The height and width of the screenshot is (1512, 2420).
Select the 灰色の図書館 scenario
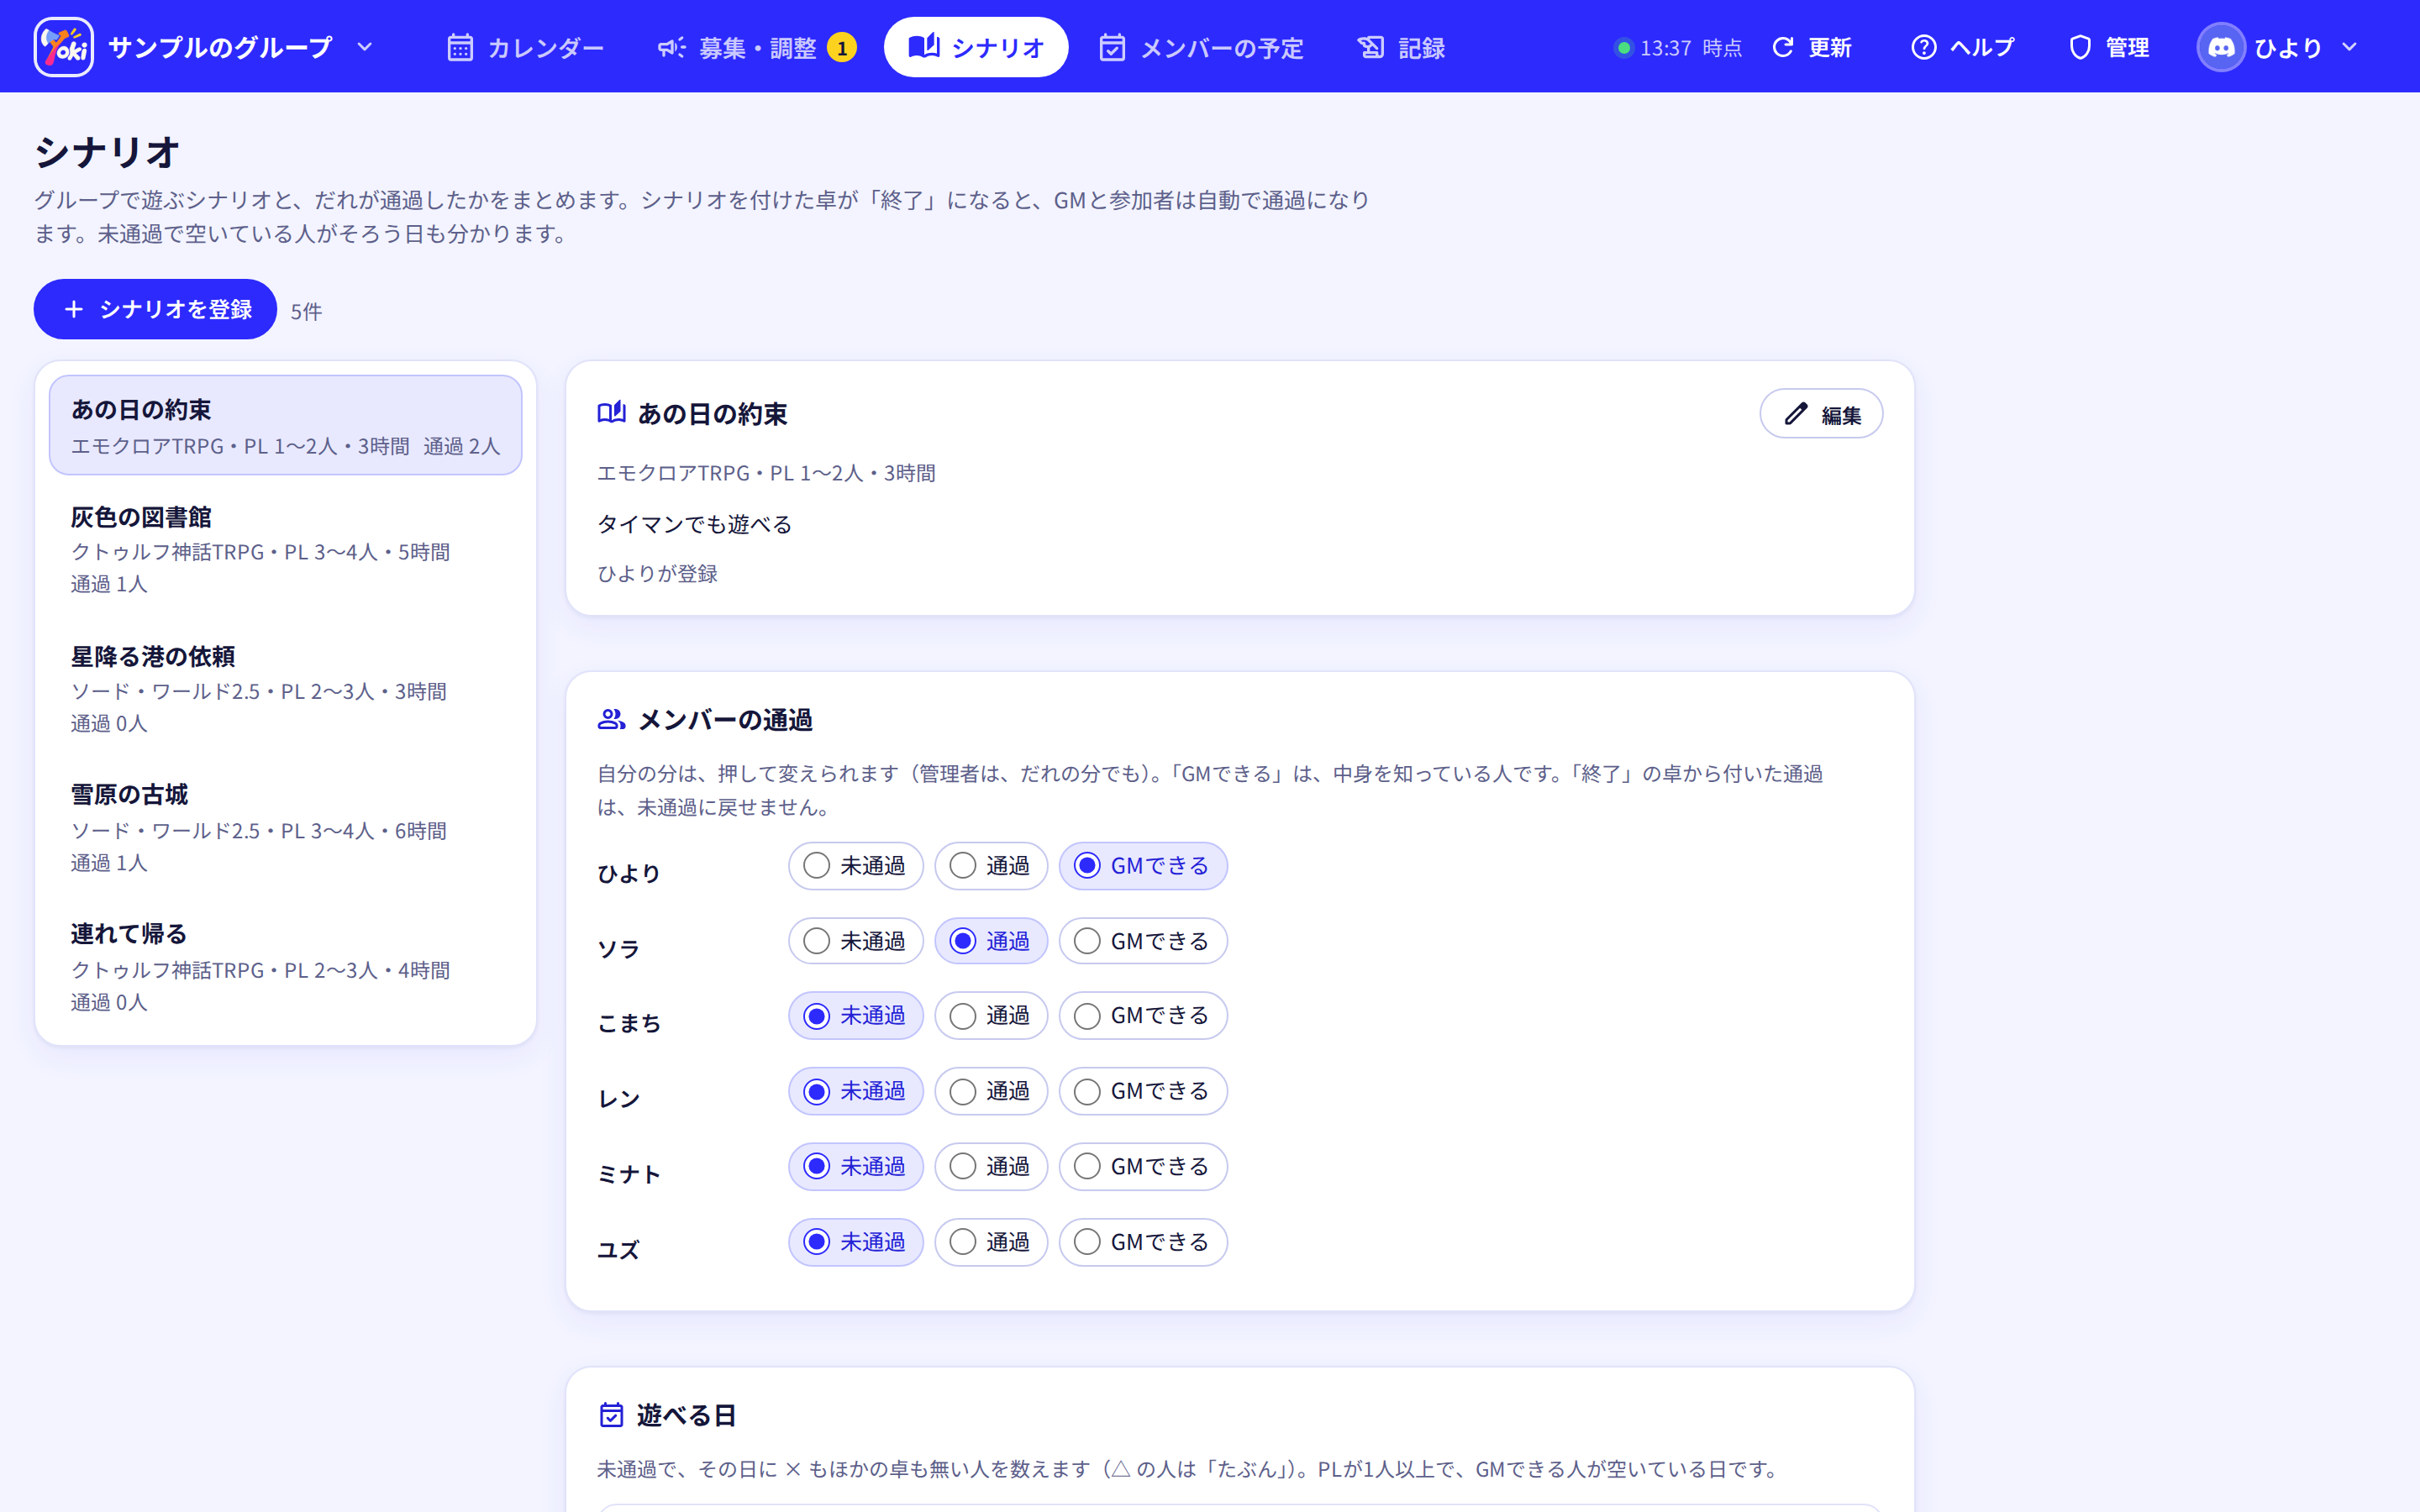click(x=285, y=550)
